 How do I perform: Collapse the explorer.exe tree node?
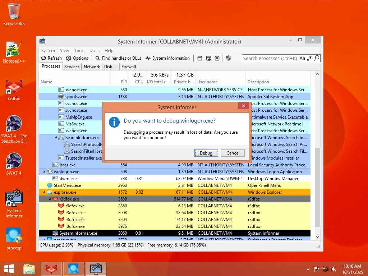(44, 192)
